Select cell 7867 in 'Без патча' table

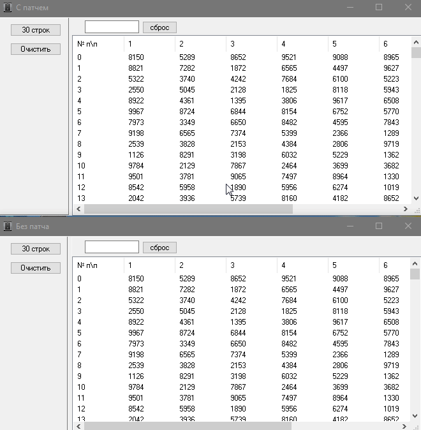[x=238, y=387]
